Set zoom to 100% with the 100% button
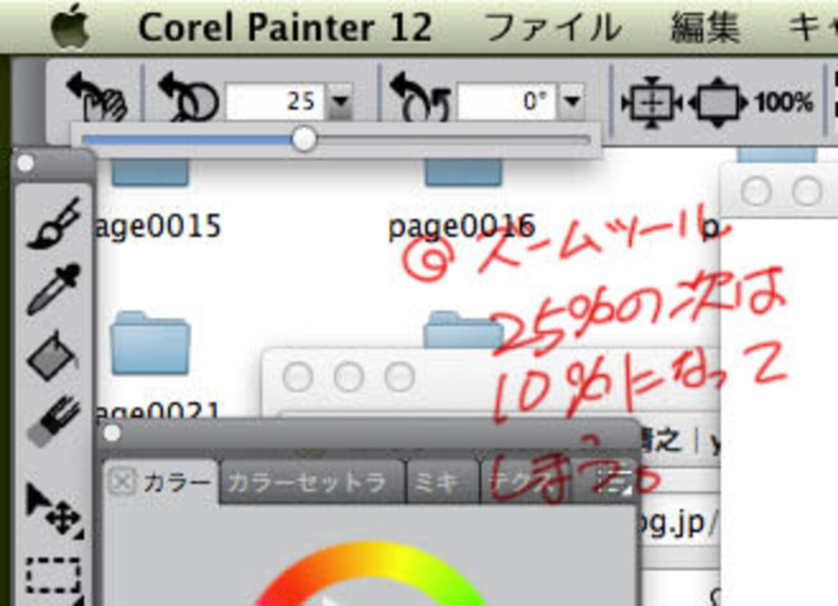 pos(783,102)
